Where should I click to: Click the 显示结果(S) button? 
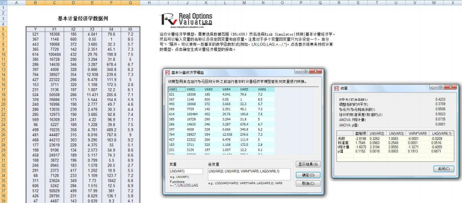[x=308, y=164]
